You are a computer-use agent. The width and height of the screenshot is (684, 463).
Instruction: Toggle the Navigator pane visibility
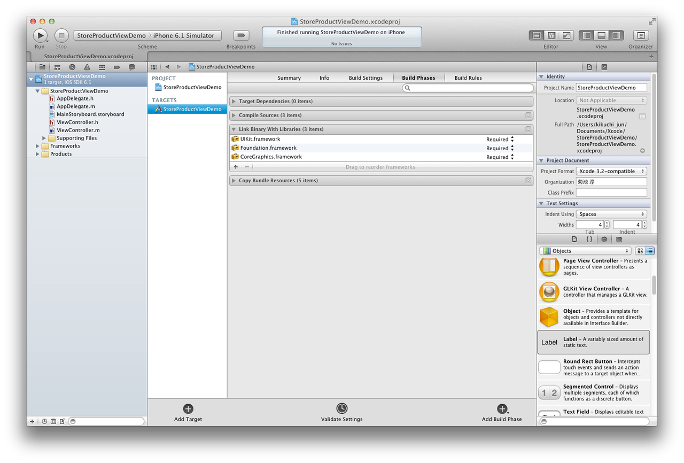[x=587, y=35]
